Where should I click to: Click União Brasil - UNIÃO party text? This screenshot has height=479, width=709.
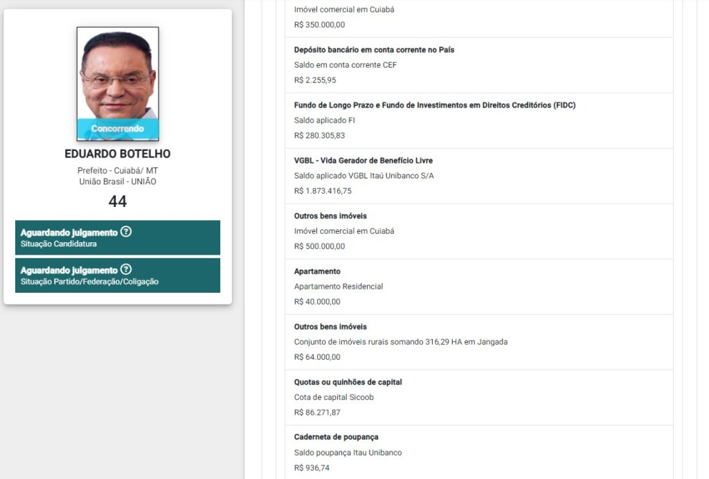118,181
